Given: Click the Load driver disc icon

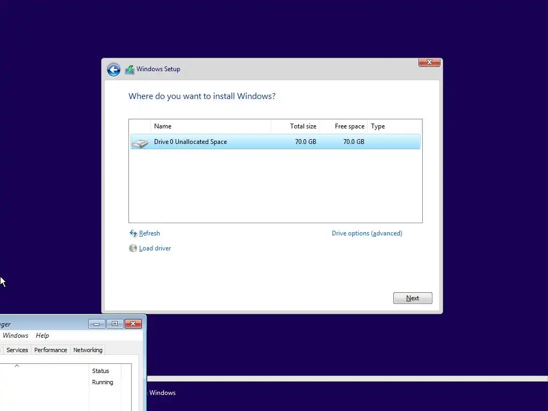Looking at the screenshot, I should pyautogui.click(x=133, y=248).
